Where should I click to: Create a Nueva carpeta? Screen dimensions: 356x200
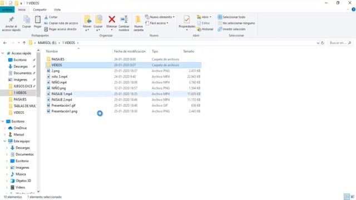pyautogui.click(x=139, y=23)
